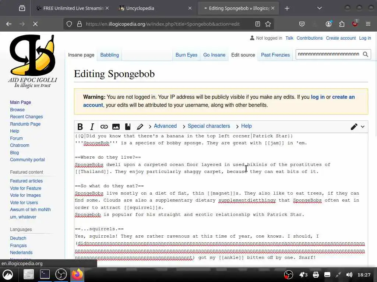
Task: Open the Insane page tab
Action: (81, 55)
